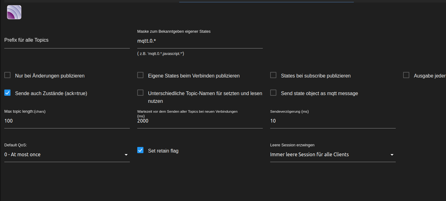
Task: Click the Wartezeit field showing 2000
Action: click(x=200, y=121)
